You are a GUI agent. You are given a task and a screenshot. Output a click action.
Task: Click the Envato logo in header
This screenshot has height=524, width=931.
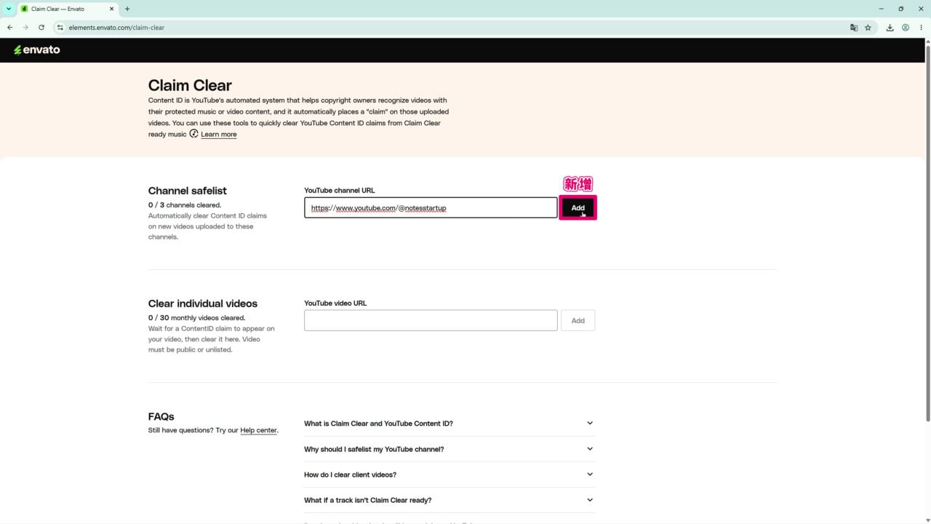tap(36, 50)
